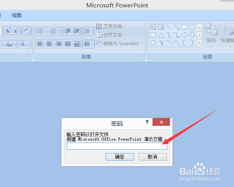Open the 段落 paragraph dialog launcher
This screenshot has height=187, width=234.
pos(142,56)
